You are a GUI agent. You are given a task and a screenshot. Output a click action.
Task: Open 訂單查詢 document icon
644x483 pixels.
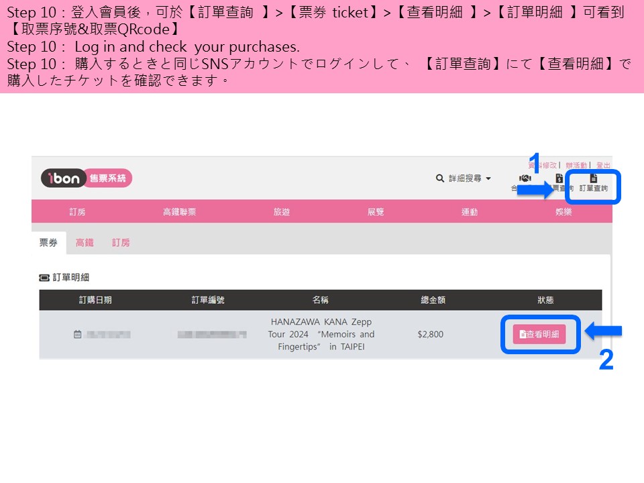593,179
